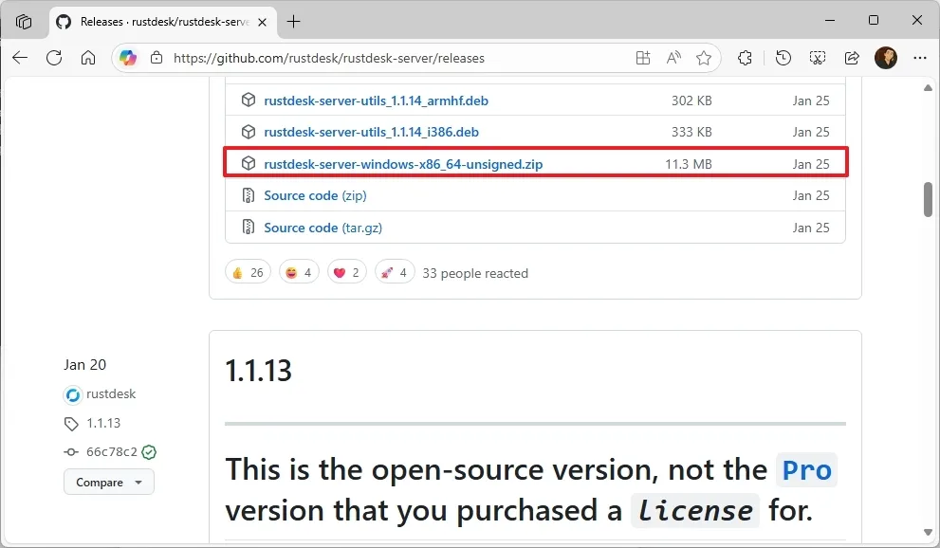Download rustdesk-server-utils_1.1.14_armhf.deb
The width and height of the screenshot is (940, 548).
[x=376, y=100]
